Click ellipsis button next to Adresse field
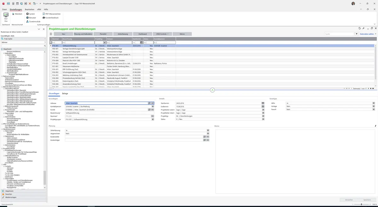This screenshot has width=378, height=207. point(152,103)
